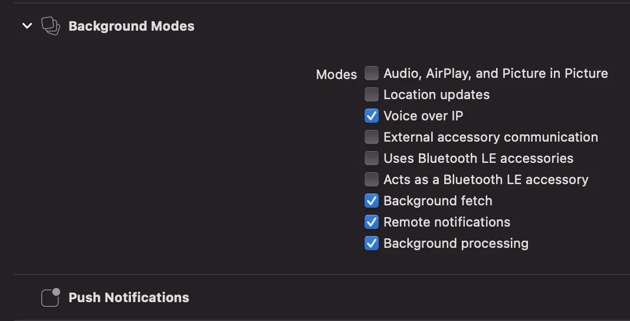The height and width of the screenshot is (321, 630).
Task: Uncheck the Voice over IP checkbox
Action: (371, 116)
